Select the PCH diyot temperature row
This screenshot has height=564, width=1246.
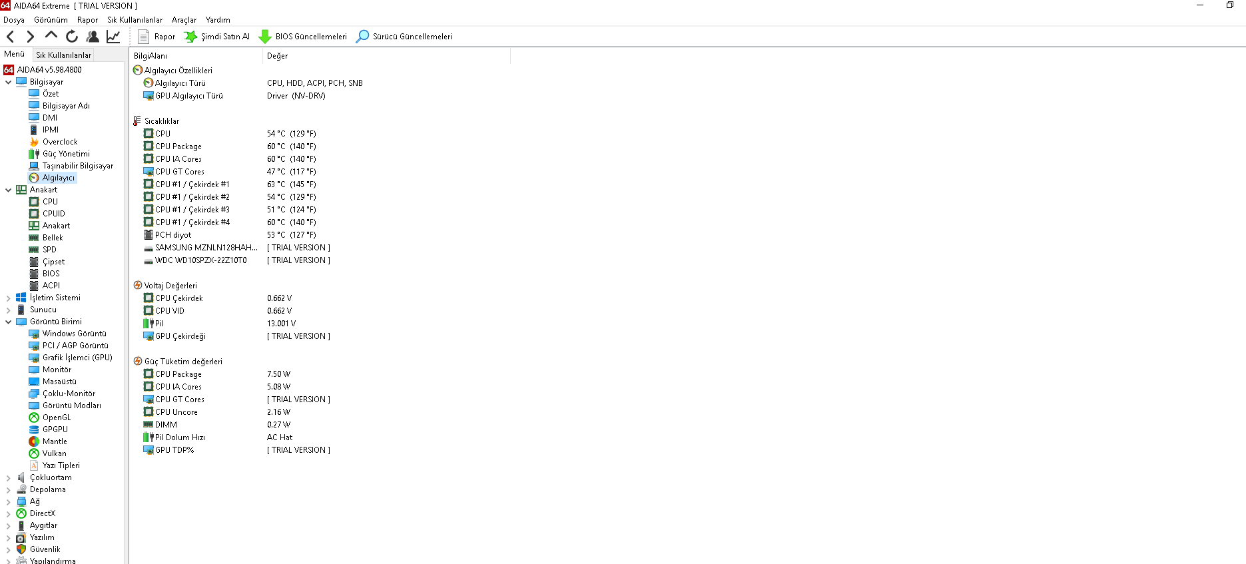coord(230,235)
